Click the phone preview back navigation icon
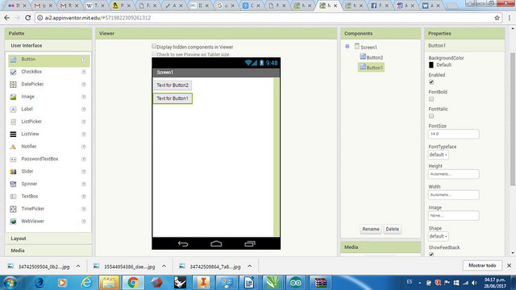The image size is (516, 290). pos(183,243)
